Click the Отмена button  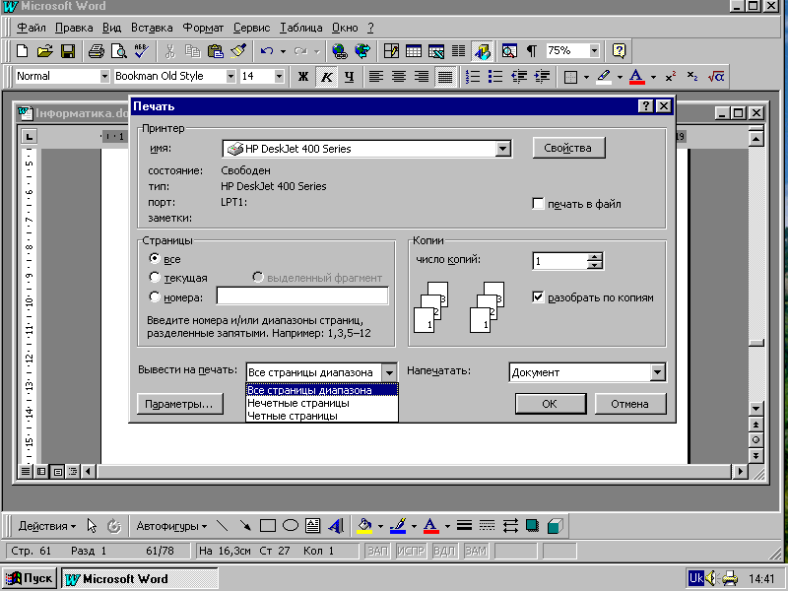pyautogui.click(x=630, y=404)
